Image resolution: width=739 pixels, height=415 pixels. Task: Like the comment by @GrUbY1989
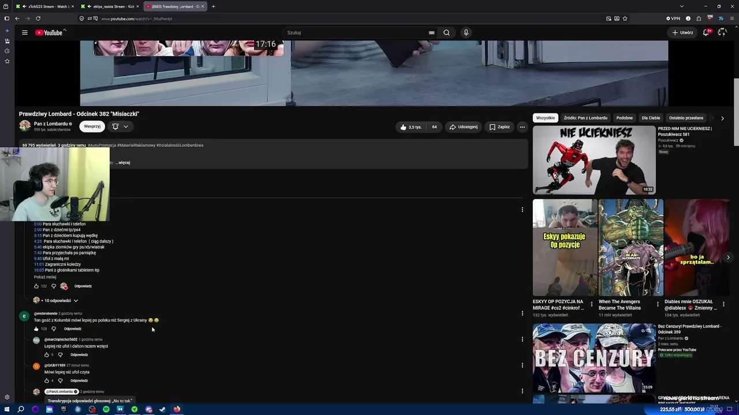pos(47,381)
